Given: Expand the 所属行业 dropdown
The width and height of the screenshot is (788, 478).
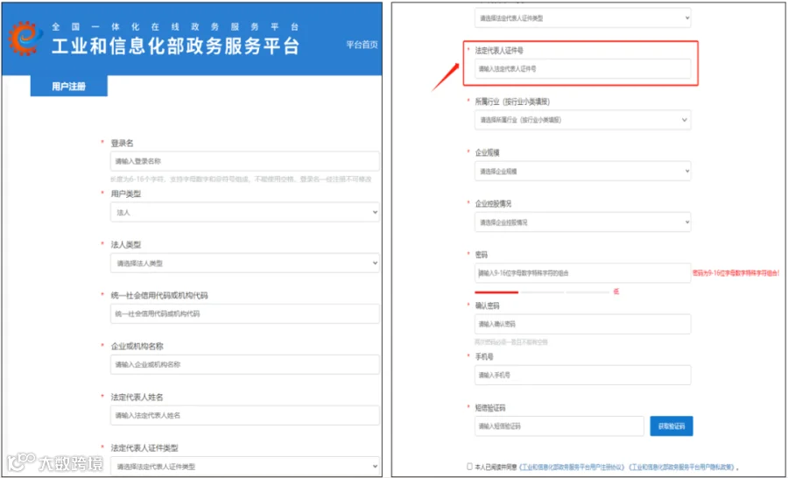Looking at the screenshot, I should point(582,120).
